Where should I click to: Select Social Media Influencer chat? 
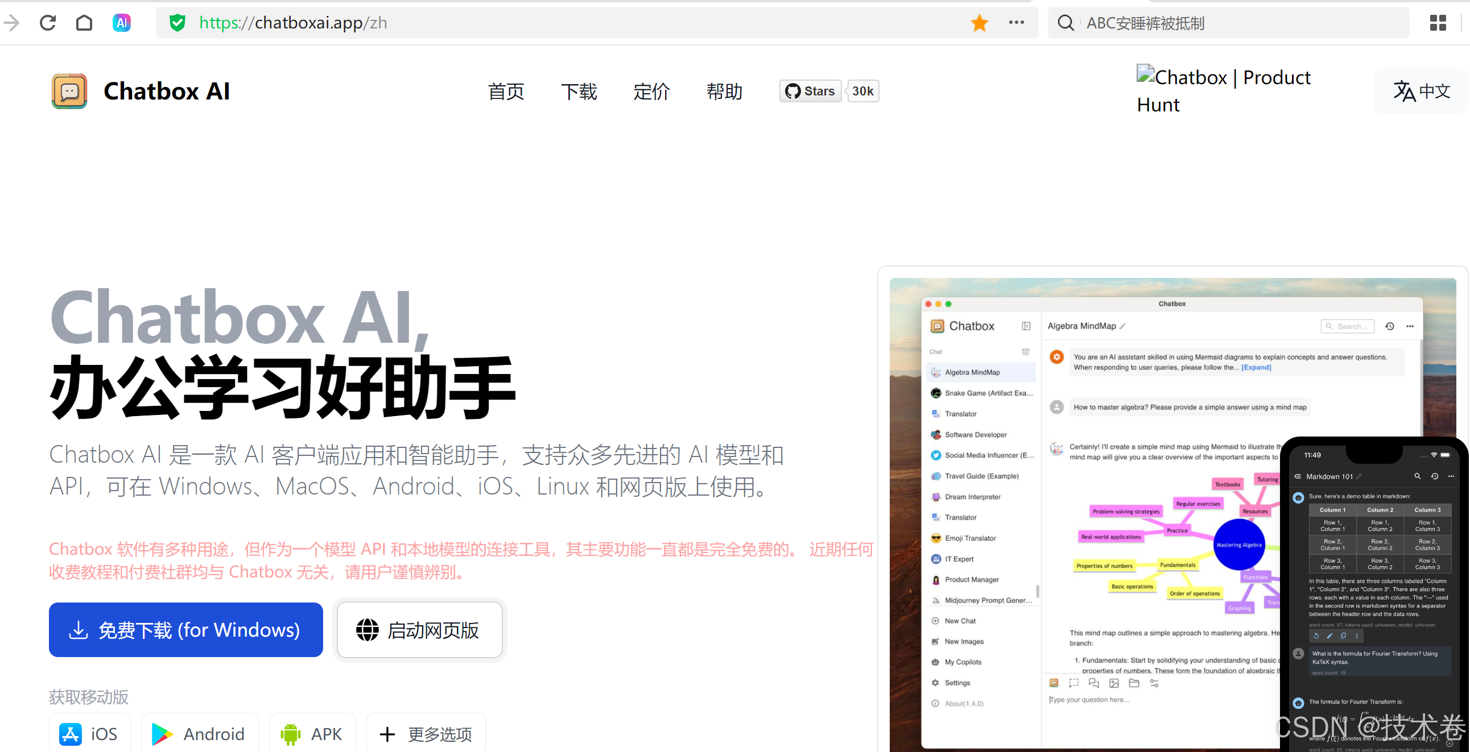pos(980,455)
